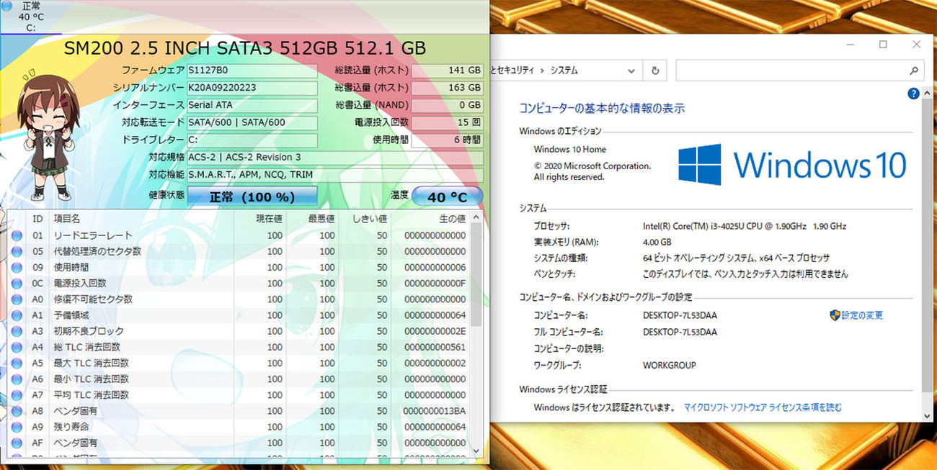Click the 対応規格 ACS-2 Revision 3 field
Screen dimensions: 937x470
coord(335,158)
